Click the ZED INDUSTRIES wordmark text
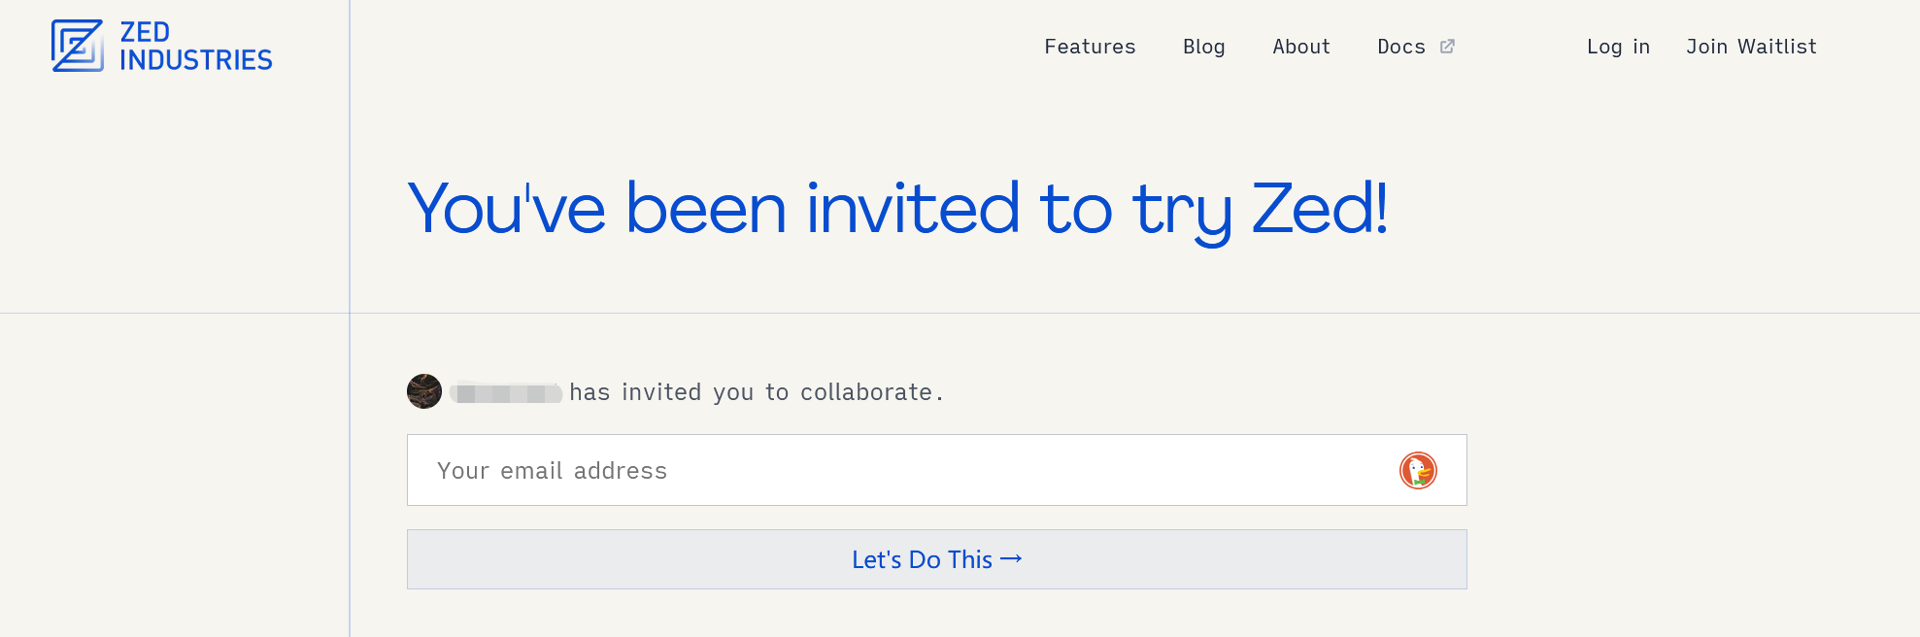 pos(197,46)
